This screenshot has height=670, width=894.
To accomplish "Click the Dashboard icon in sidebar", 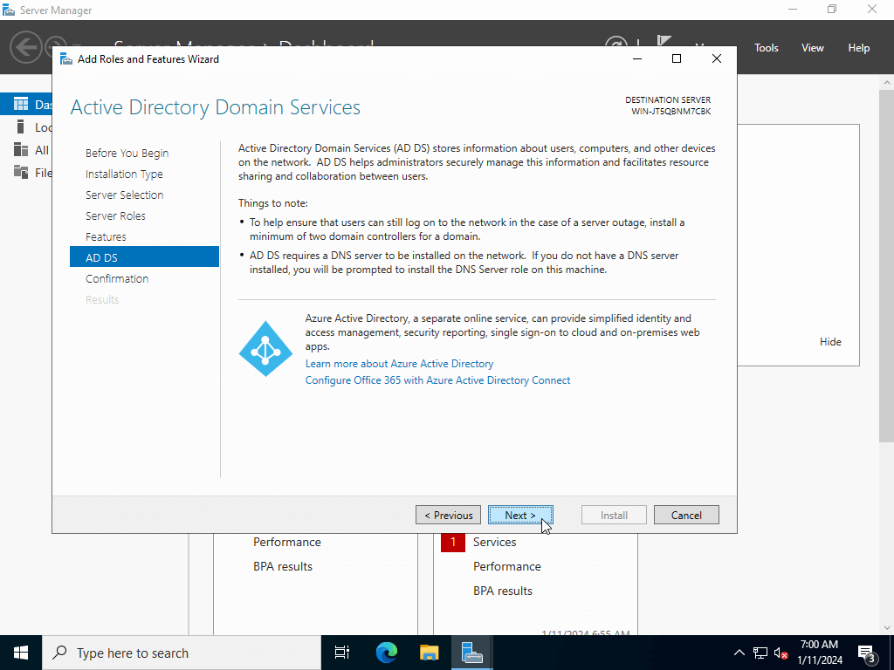I will [x=21, y=104].
